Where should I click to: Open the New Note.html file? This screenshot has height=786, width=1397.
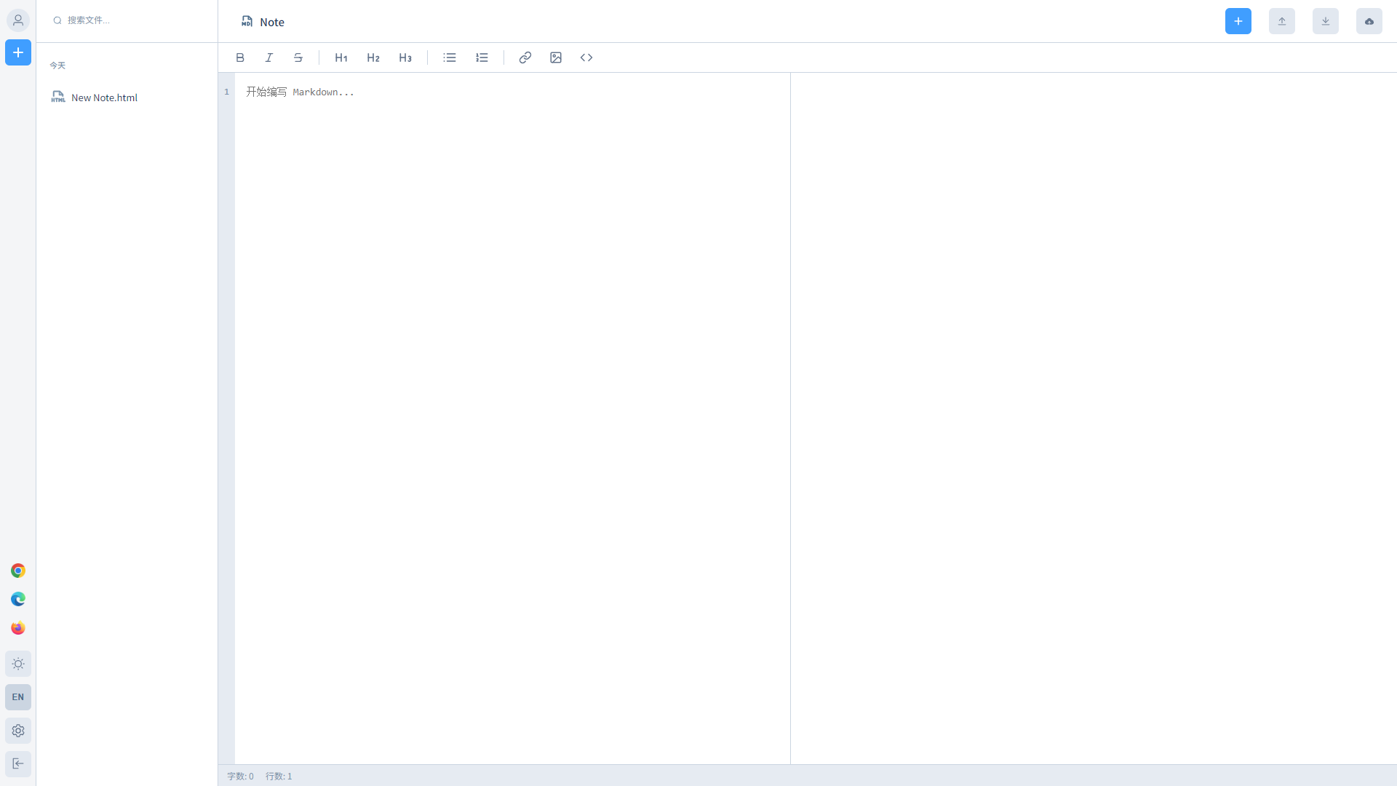click(x=127, y=98)
